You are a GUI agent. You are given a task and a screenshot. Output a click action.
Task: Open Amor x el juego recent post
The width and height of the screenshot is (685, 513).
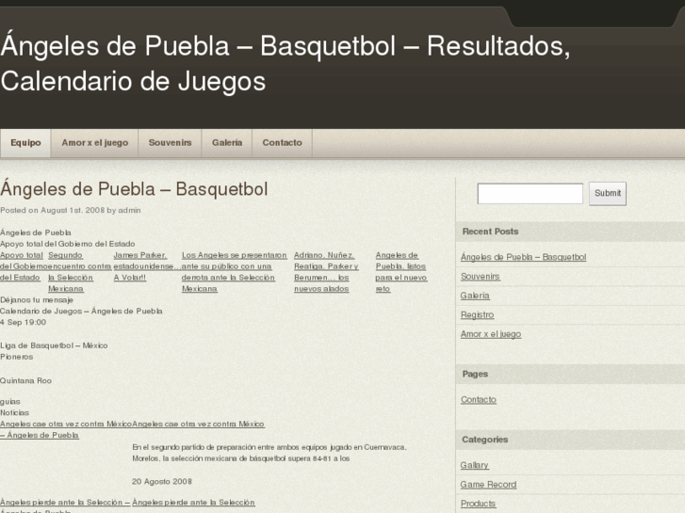tap(491, 334)
